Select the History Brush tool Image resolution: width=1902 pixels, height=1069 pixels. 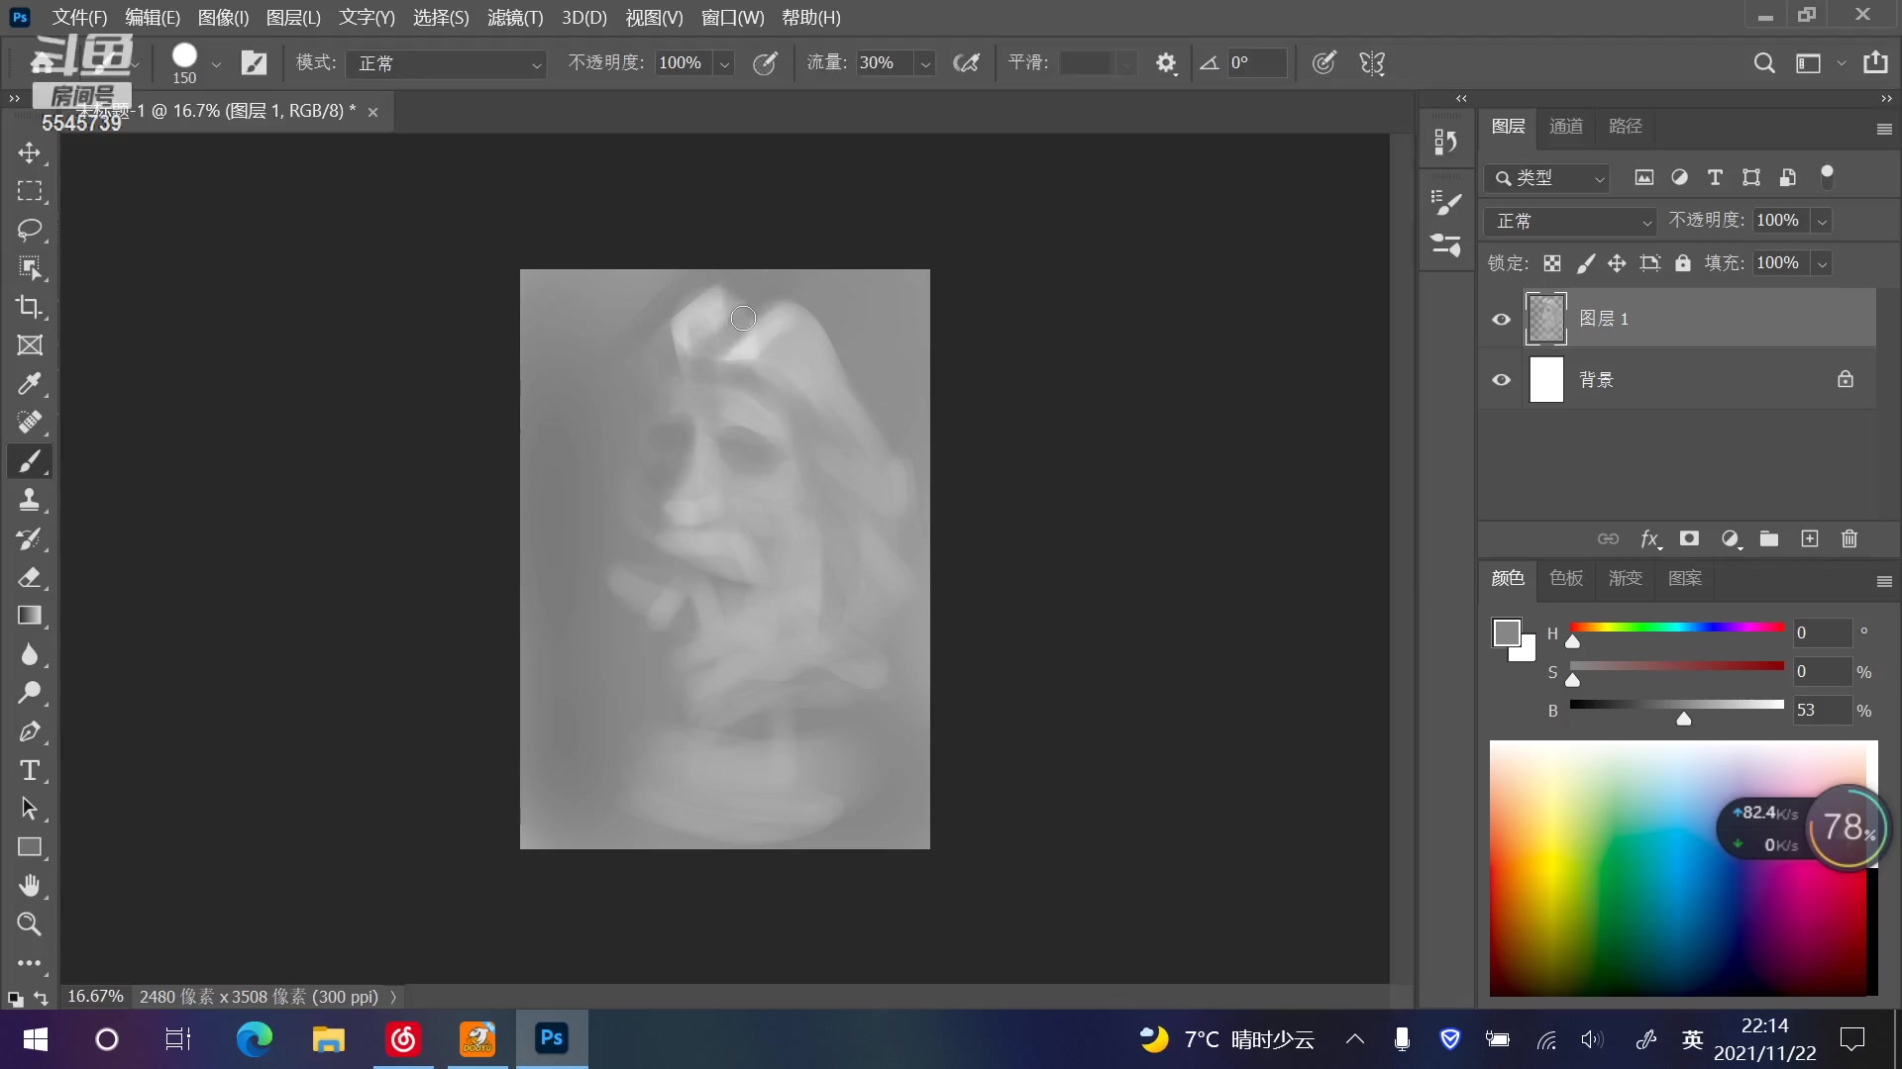tap(30, 538)
